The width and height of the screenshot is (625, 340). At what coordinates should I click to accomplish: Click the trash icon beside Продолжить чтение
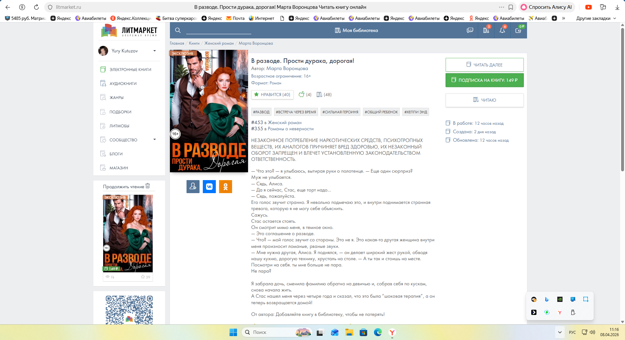click(x=148, y=186)
